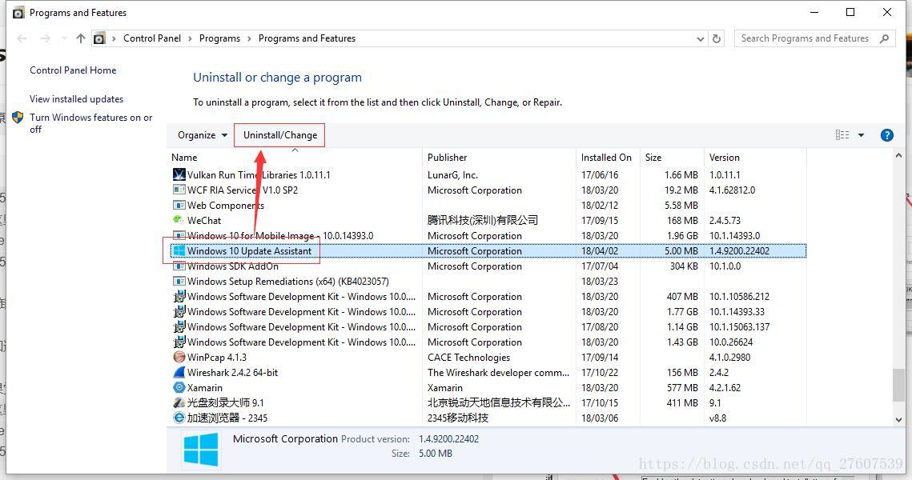Viewport: 912px width, 480px height.
Task: Click the Programs and Features title bar icon
Action: pos(18,12)
